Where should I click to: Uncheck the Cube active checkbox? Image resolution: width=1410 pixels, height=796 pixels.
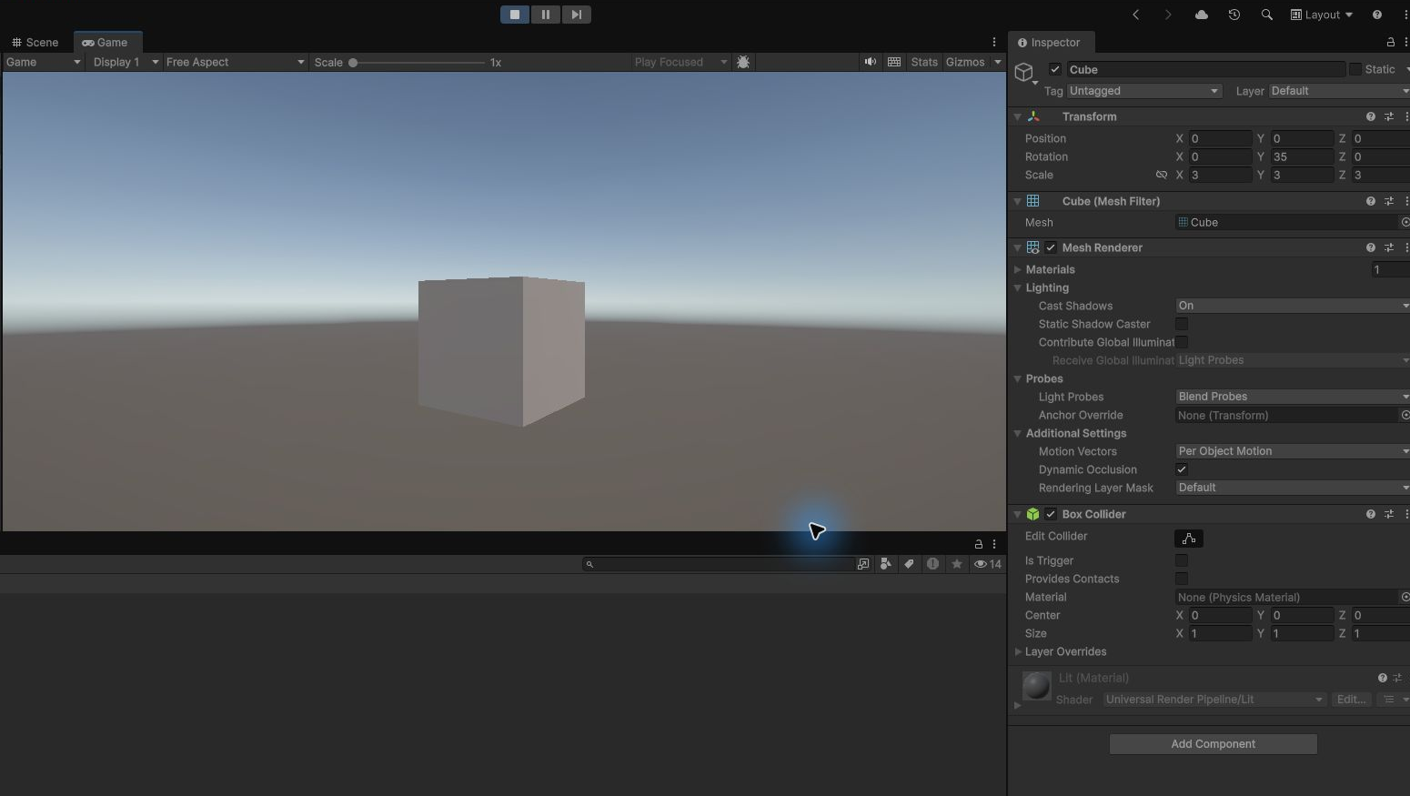(1055, 69)
